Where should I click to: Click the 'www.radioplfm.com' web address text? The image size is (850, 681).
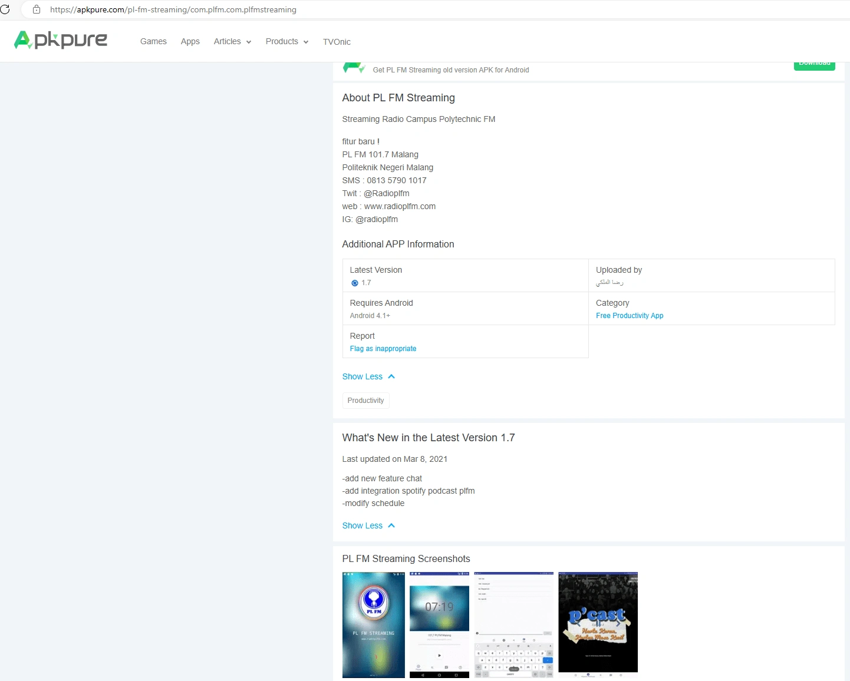[400, 206]
